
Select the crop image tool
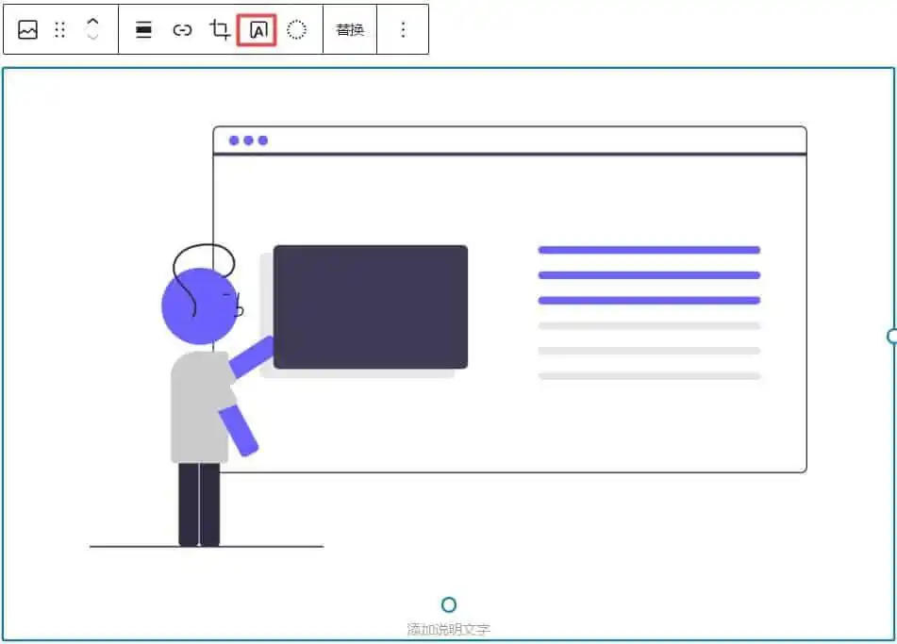[220, 30]
